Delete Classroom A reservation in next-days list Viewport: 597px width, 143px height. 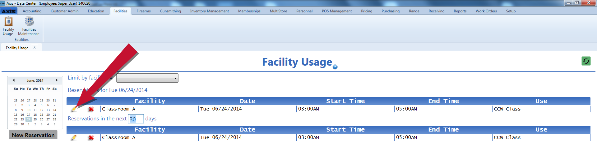[91, 137]
